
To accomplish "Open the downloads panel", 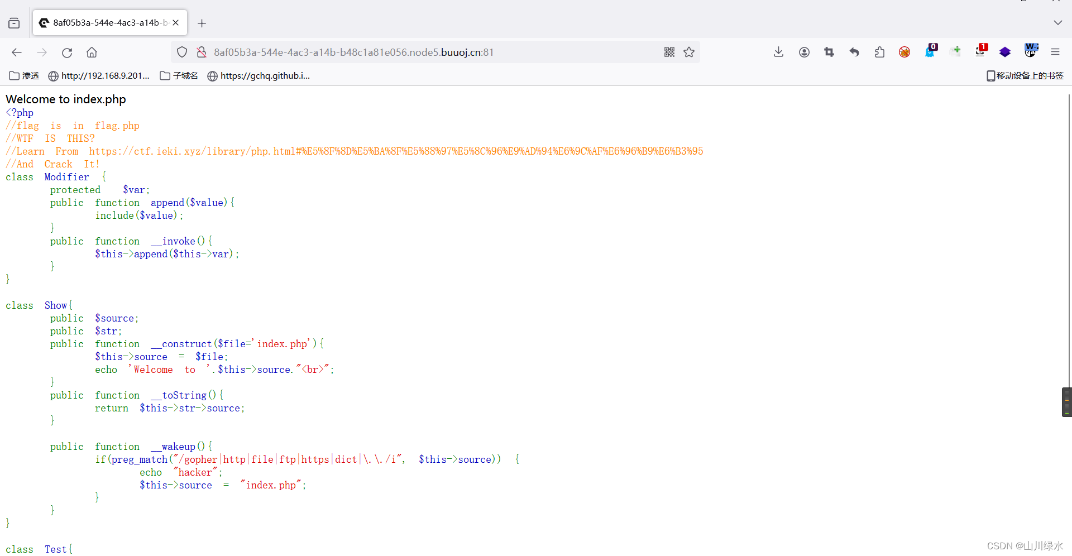I will 779,52.
